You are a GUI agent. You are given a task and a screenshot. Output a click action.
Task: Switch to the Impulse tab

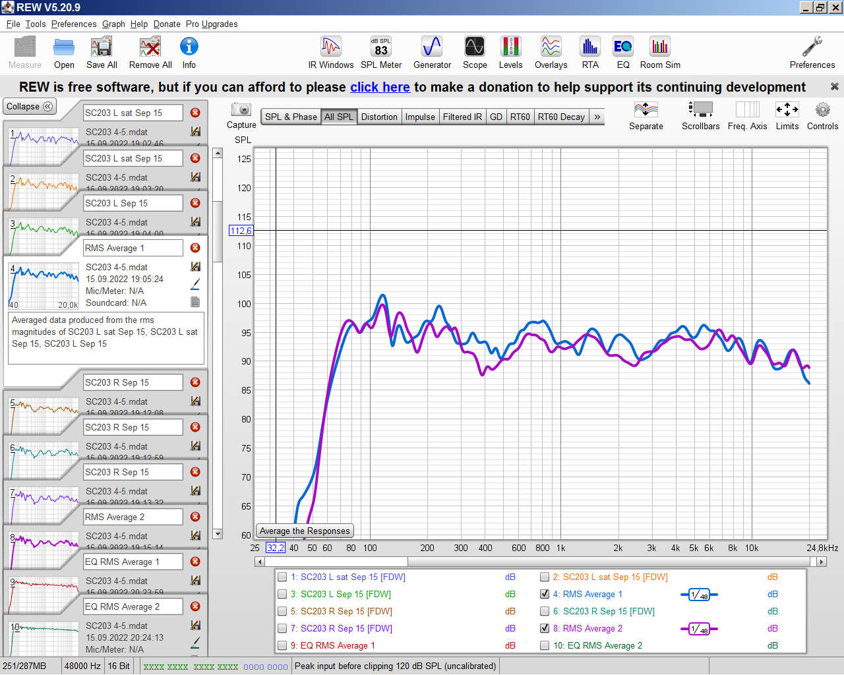pyautogui.click(x=420, y=117)
